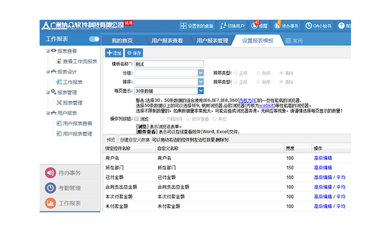Viewport: 390px width, 239px height.
Task: Click the 待办事务 speaker icon in sidebar
Action: click(50, 172)
